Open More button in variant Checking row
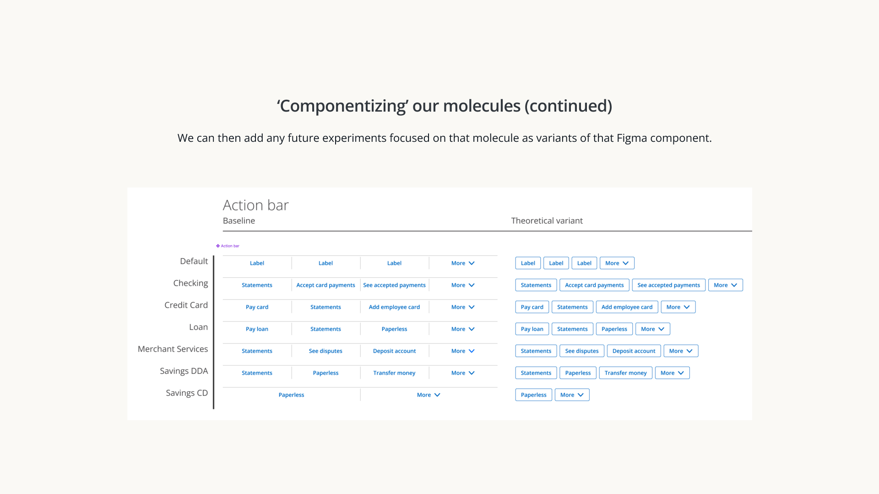Viewport: 879px width, 494px height. pyautogui.click(x=725, y=285)
